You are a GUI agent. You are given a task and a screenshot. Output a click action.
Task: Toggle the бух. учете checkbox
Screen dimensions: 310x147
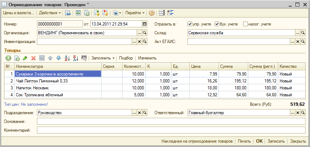pos(217,24)
